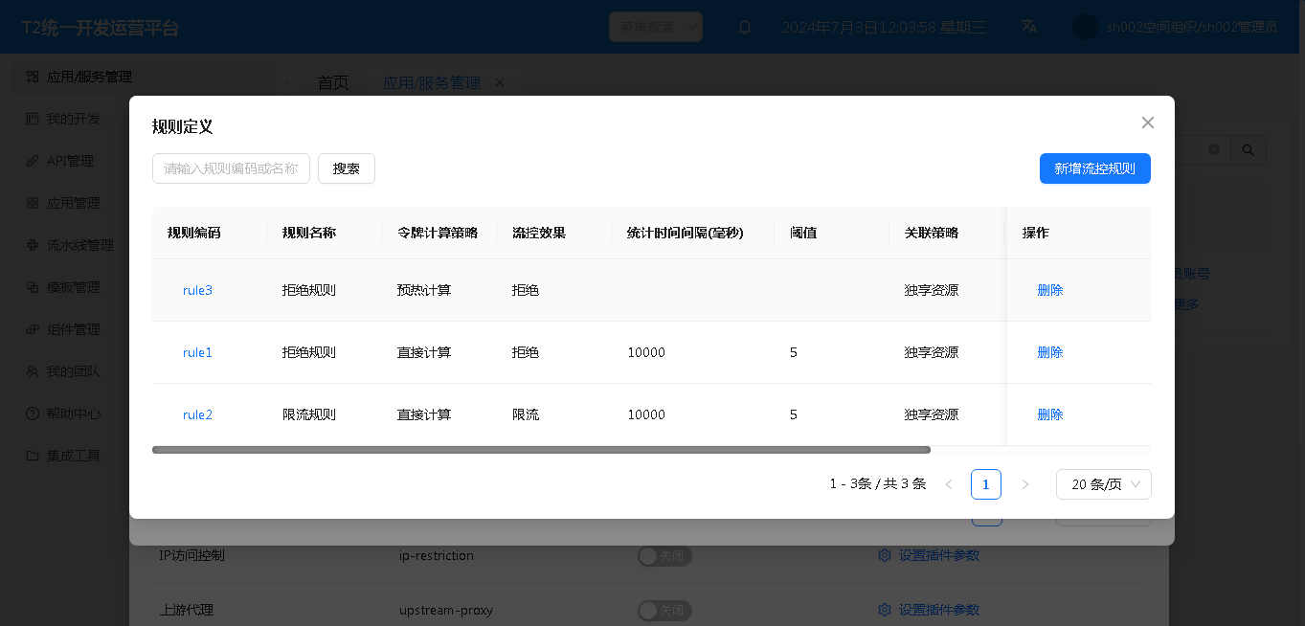Viewport: 1305px width, 626px height.
Task: Focus the 规则编码或名称 search input
Action: click(231, 168)
